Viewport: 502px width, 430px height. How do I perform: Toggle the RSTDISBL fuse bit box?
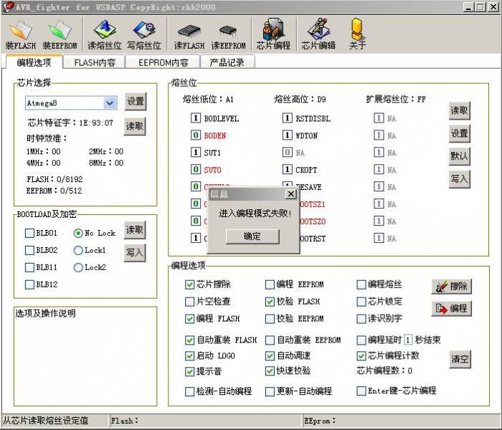point(287,118)
